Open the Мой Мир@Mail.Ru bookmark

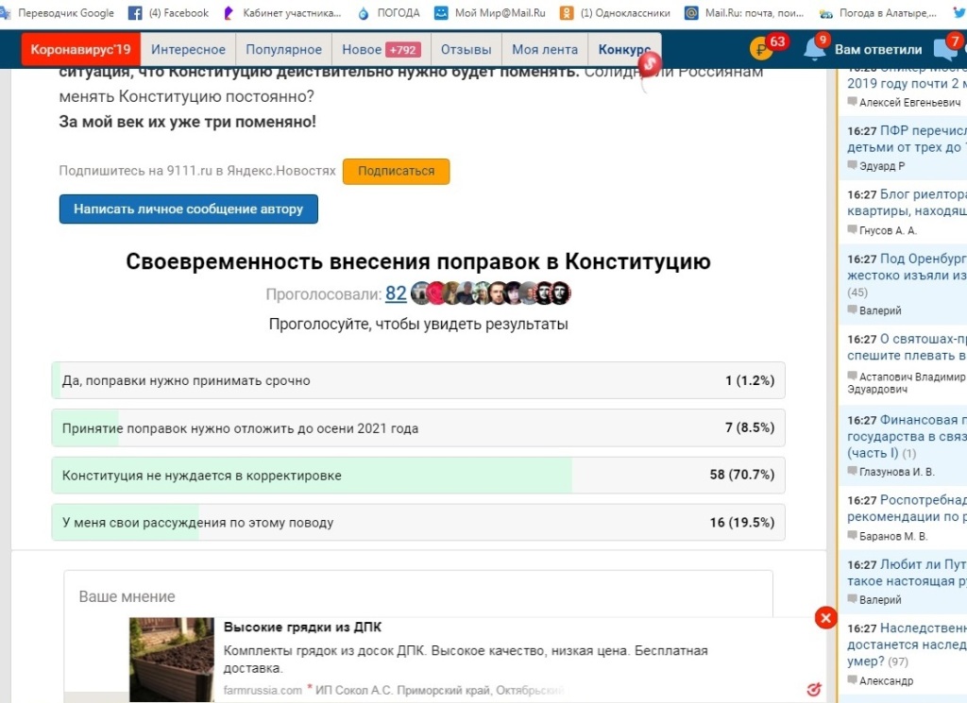(442, 13)
